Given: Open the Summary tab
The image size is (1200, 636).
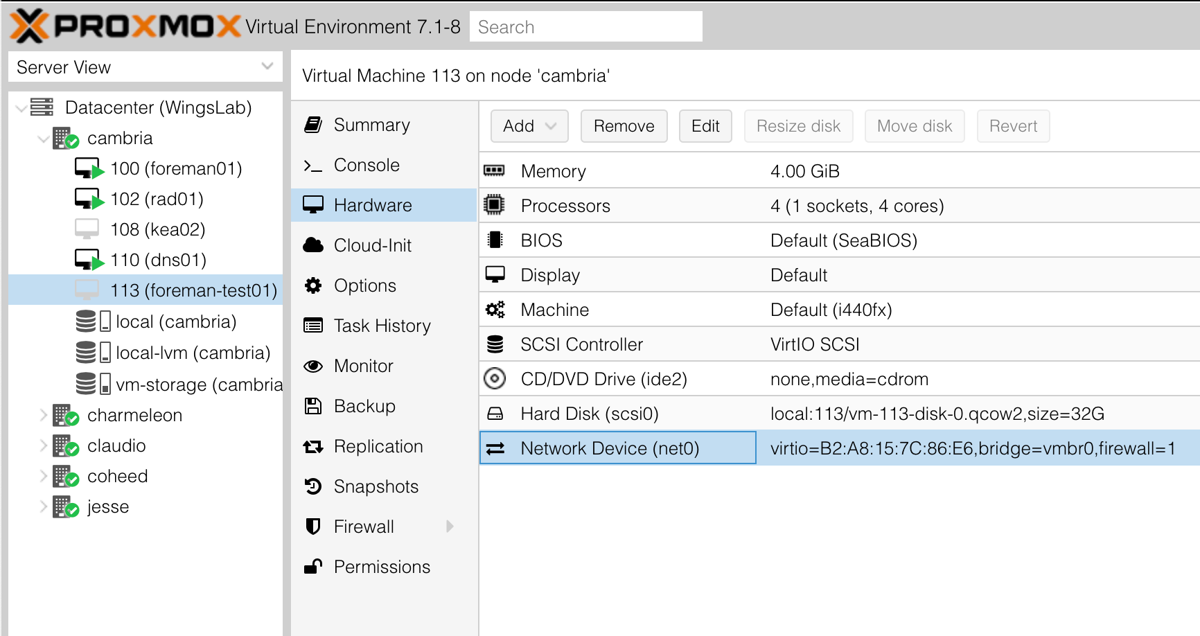Looking at the screenshot, I should [x=371, y=125].
